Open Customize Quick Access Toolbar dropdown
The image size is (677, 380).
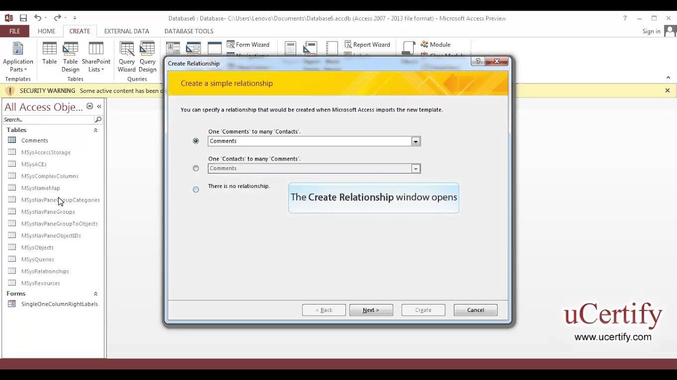pyautogui.click(x=75, y=18)
